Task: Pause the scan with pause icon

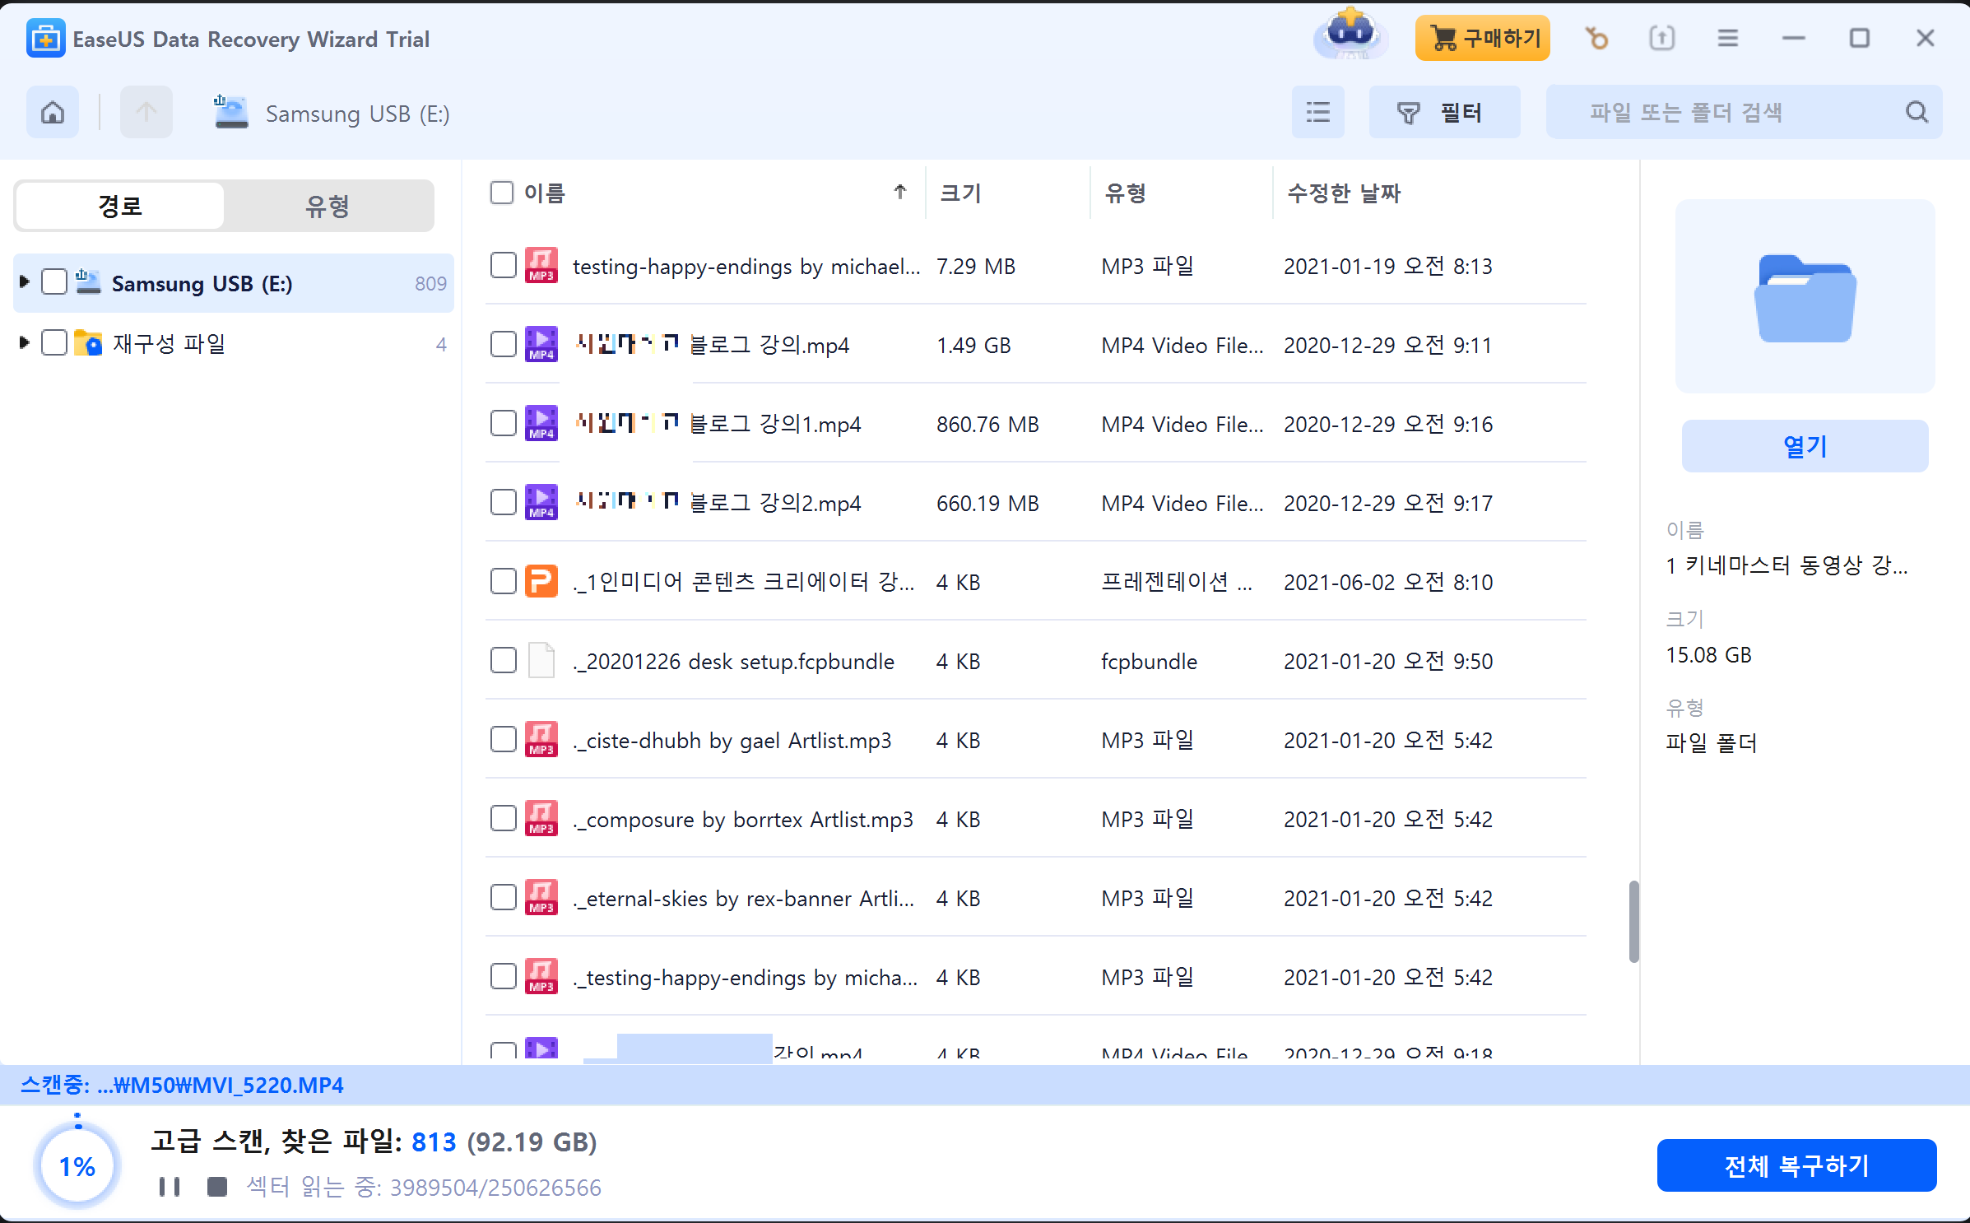Action: 170,1186
